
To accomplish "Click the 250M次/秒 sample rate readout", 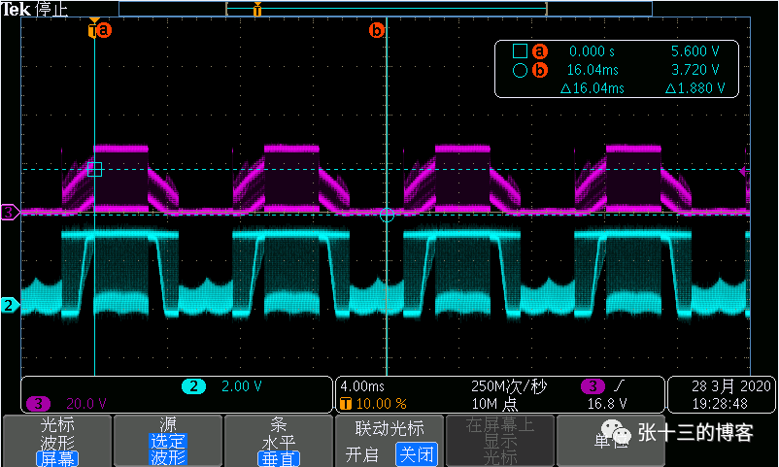I will pyautogui.click(x=509, y=386).
